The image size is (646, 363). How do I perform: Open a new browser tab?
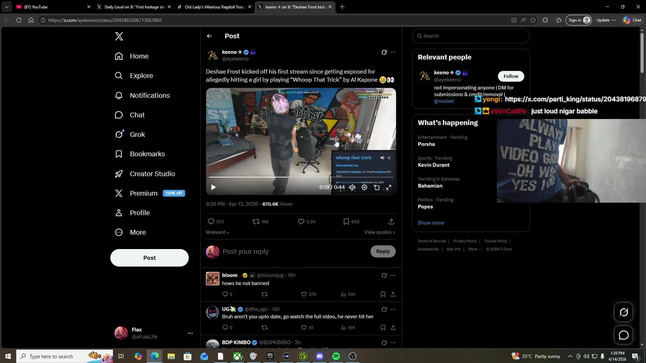coord(342,7)
